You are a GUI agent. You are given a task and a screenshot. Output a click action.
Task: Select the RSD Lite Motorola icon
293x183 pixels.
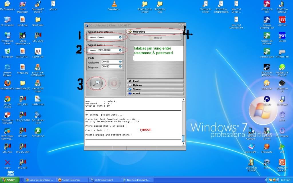(267, 101)
